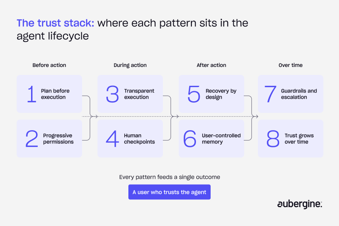Select the 'Progressive permissions' card
Screen dimensions: 339x226
click(x=49, y=139)
